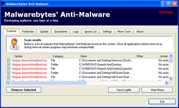Viewport: 179px width, 108px height.
Task: Click the Malwarebytes title bar app icon
Action: (x=3, y=4)
